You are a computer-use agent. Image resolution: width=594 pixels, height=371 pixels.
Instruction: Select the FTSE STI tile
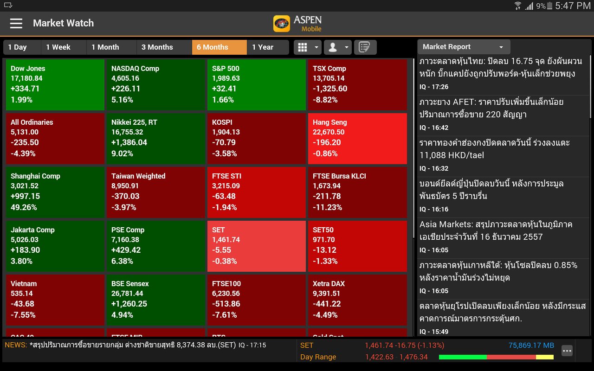(x=257, y=192)
